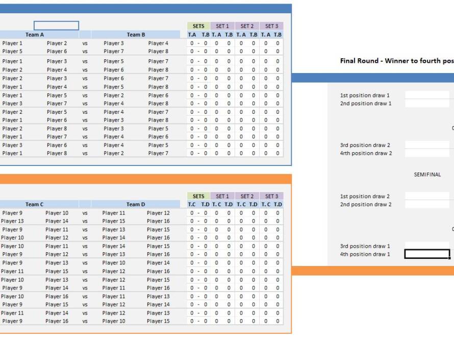Image resolution: width=454 pixels, height=339 pixels.
Task: Click the 3rd position draw 1 input cell
Action: click(x=427, y=246)
